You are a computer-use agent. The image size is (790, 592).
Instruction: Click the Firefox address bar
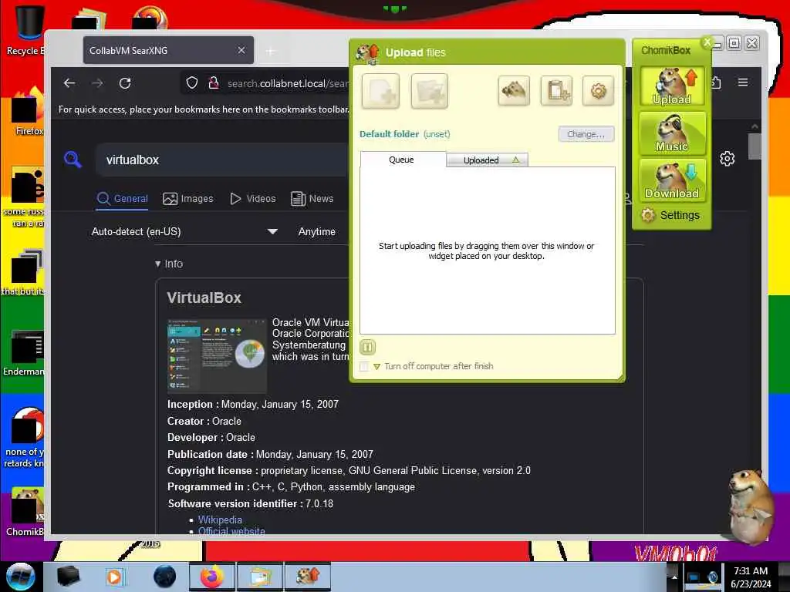tap(287, 83)
